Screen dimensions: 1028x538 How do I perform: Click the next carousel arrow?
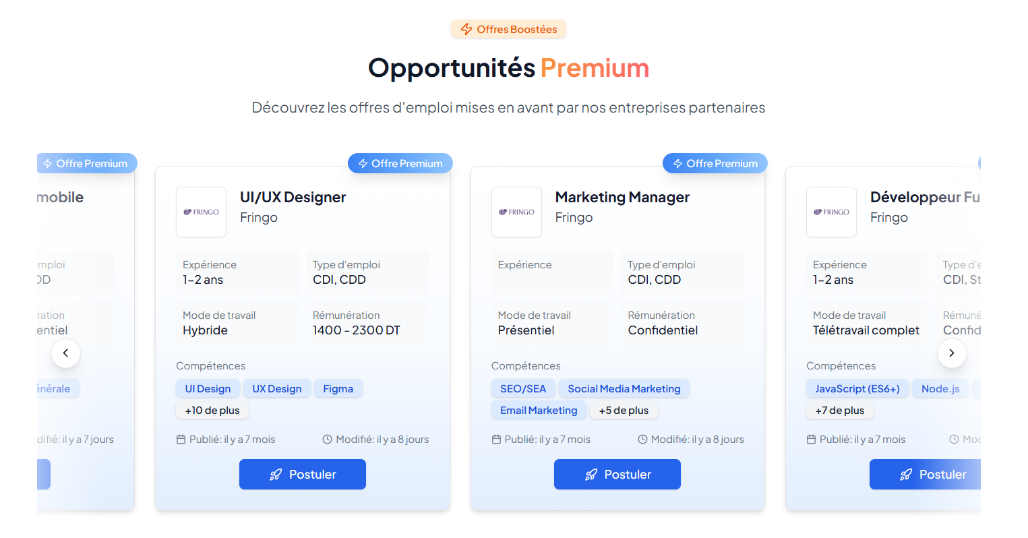point(952,353)
